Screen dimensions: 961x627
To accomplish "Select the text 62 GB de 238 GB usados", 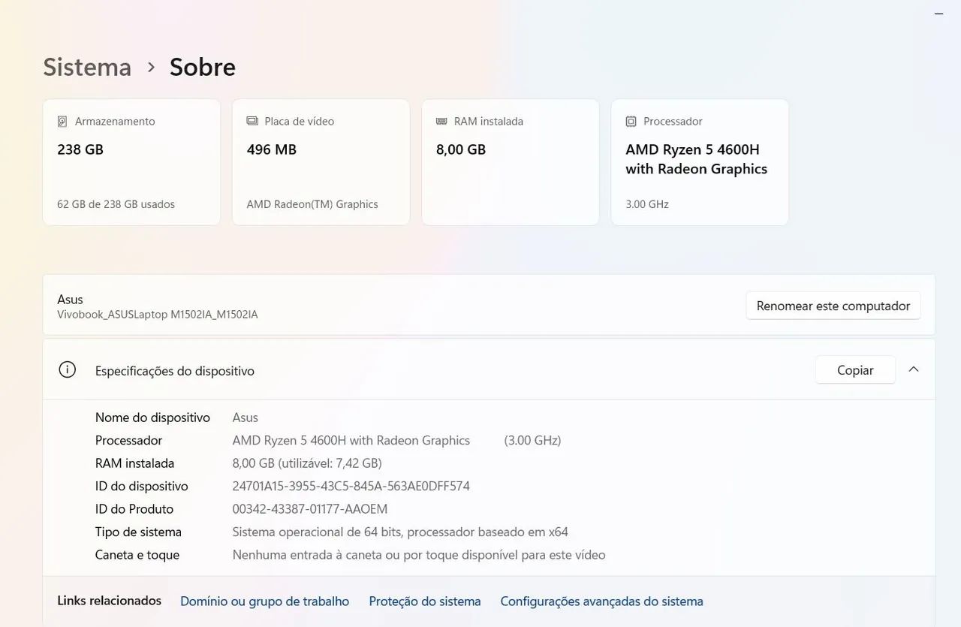I will [x=116, y=204].
